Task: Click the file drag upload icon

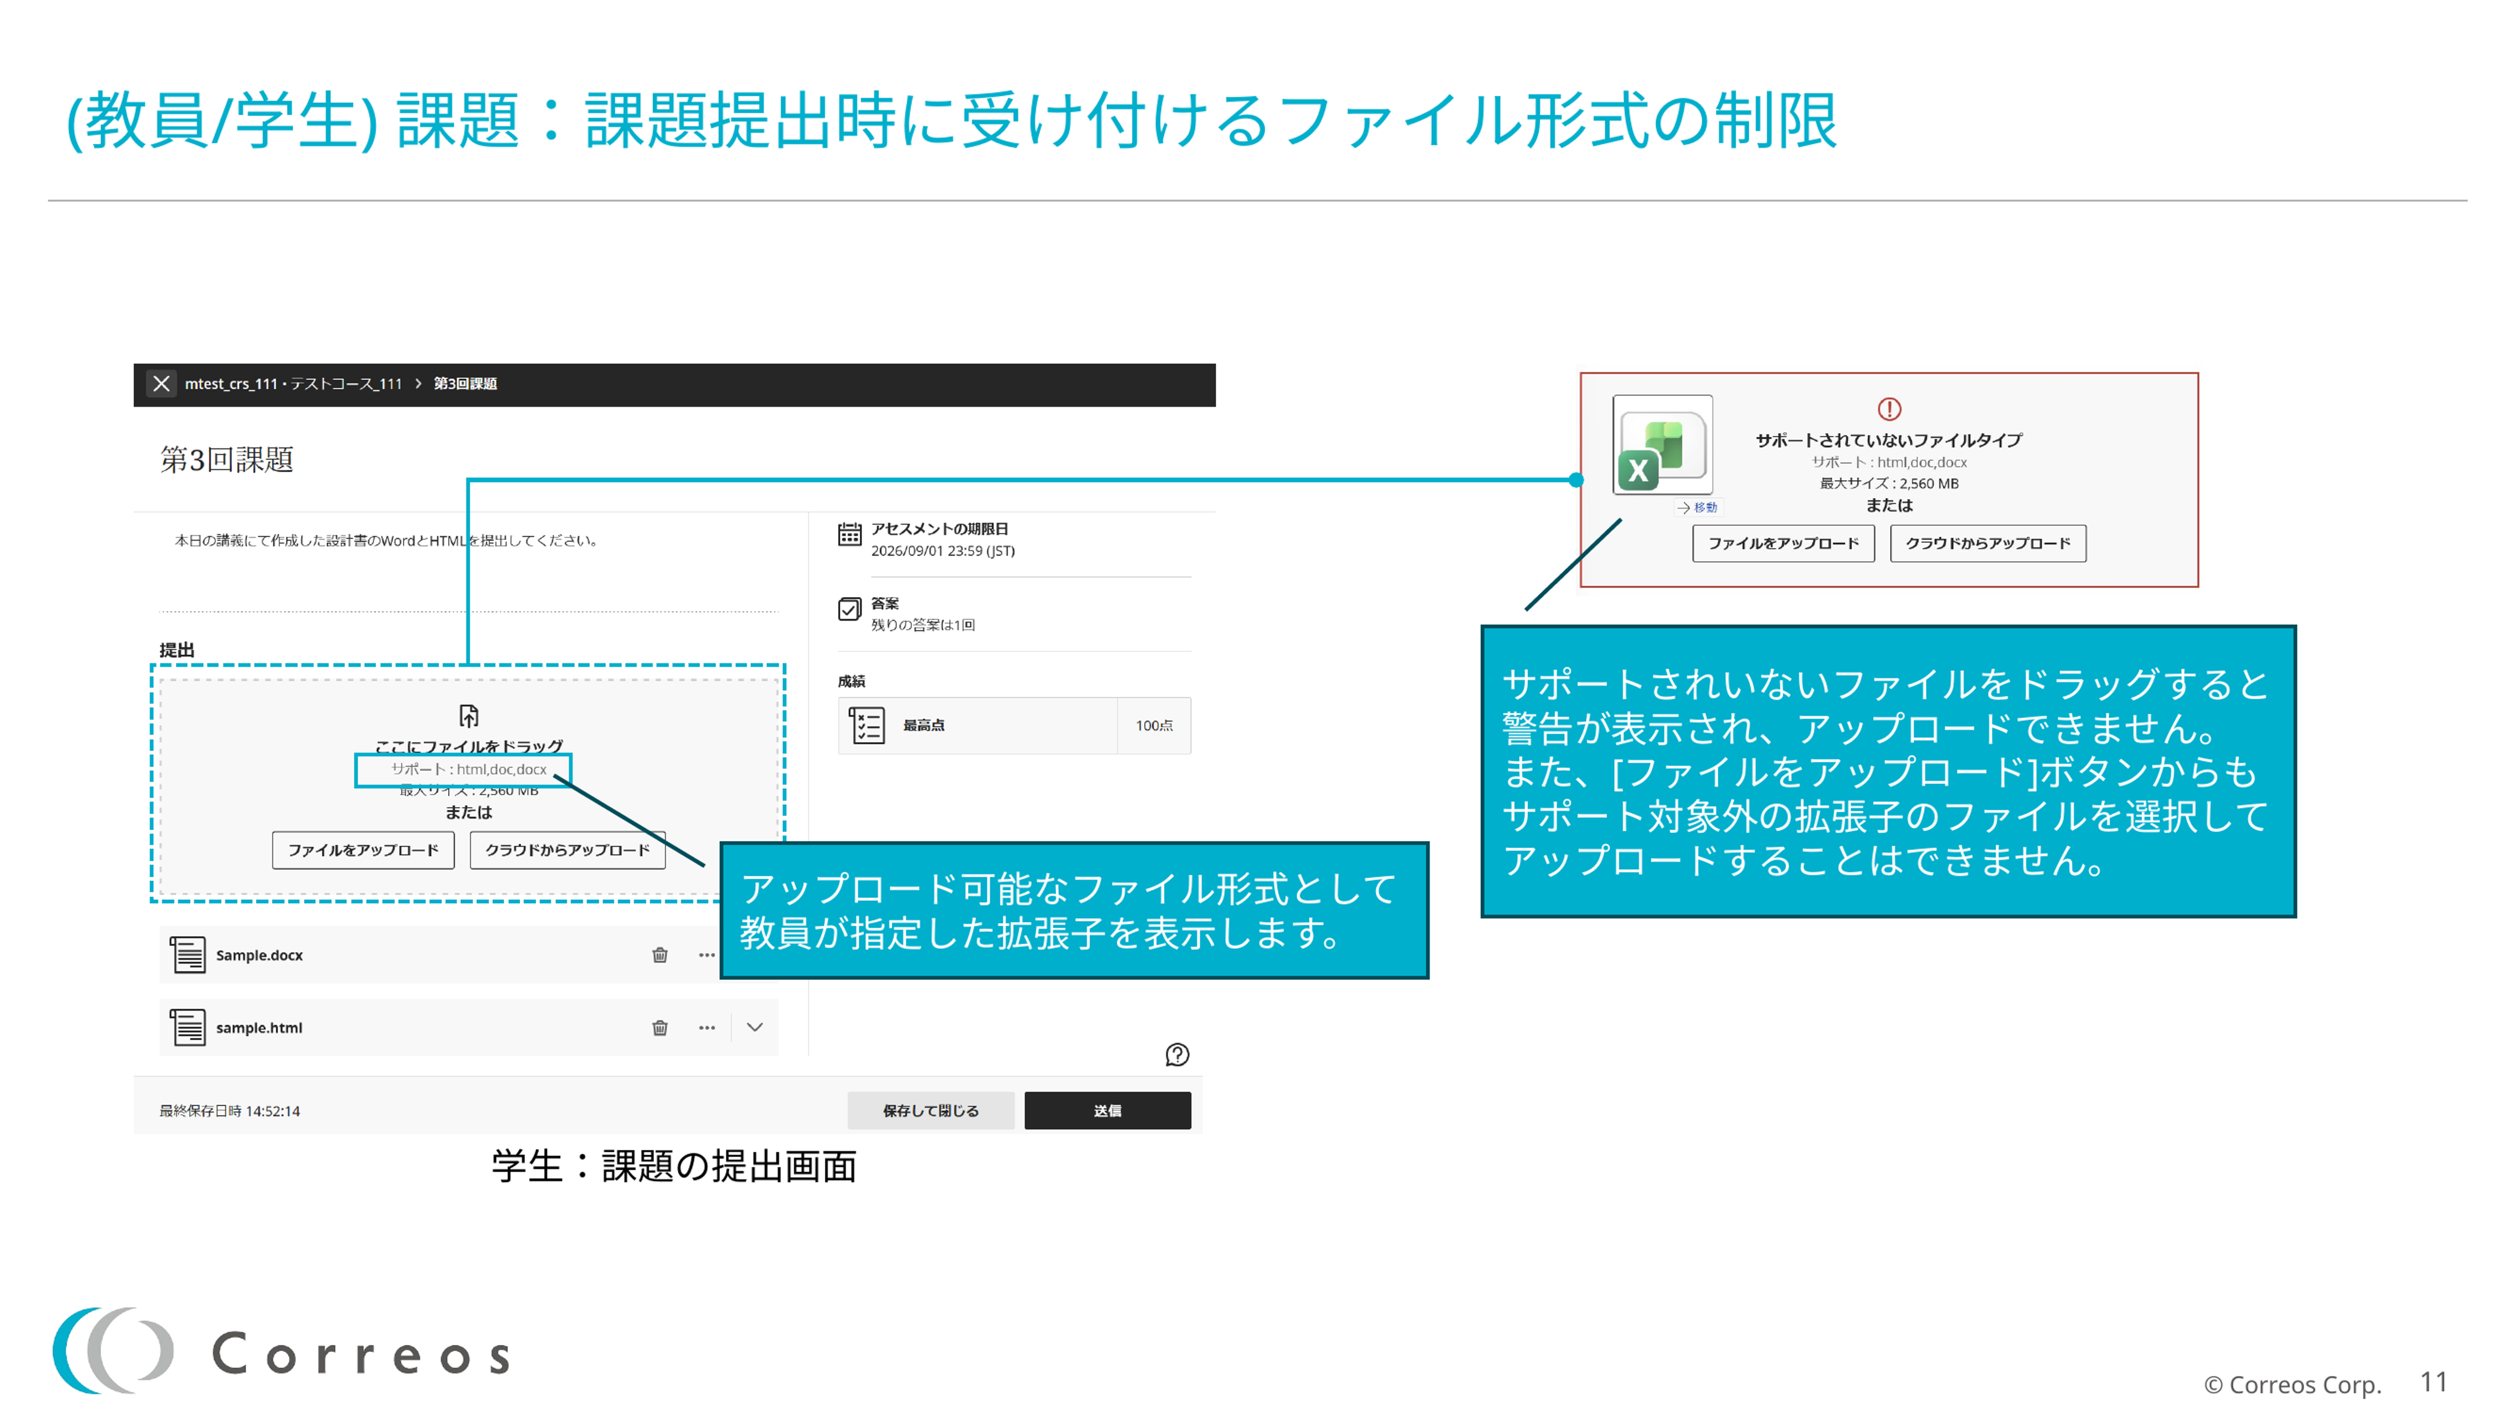Action: (x=469, y=716)
